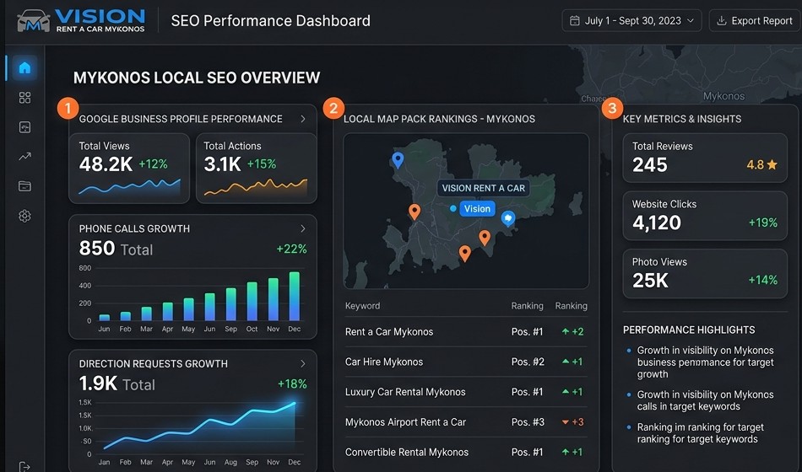Viewport: 802px width, 472px height.
Task: Open the Total Views card
Action: coord(129,169)
